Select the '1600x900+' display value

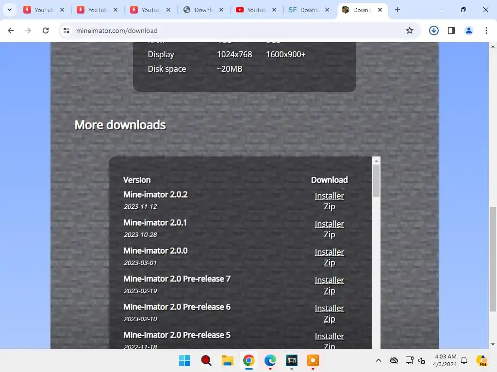(285, 54)
